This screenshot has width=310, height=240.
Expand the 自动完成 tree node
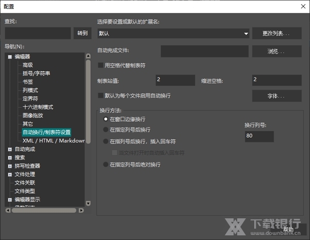tap(10, 149)
